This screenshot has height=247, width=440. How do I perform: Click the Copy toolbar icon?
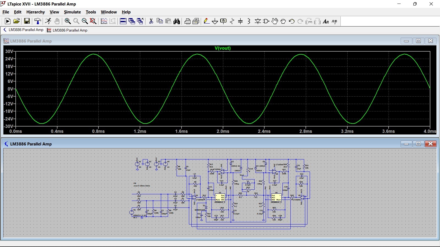pyautogui.click(x=159, y=21)
